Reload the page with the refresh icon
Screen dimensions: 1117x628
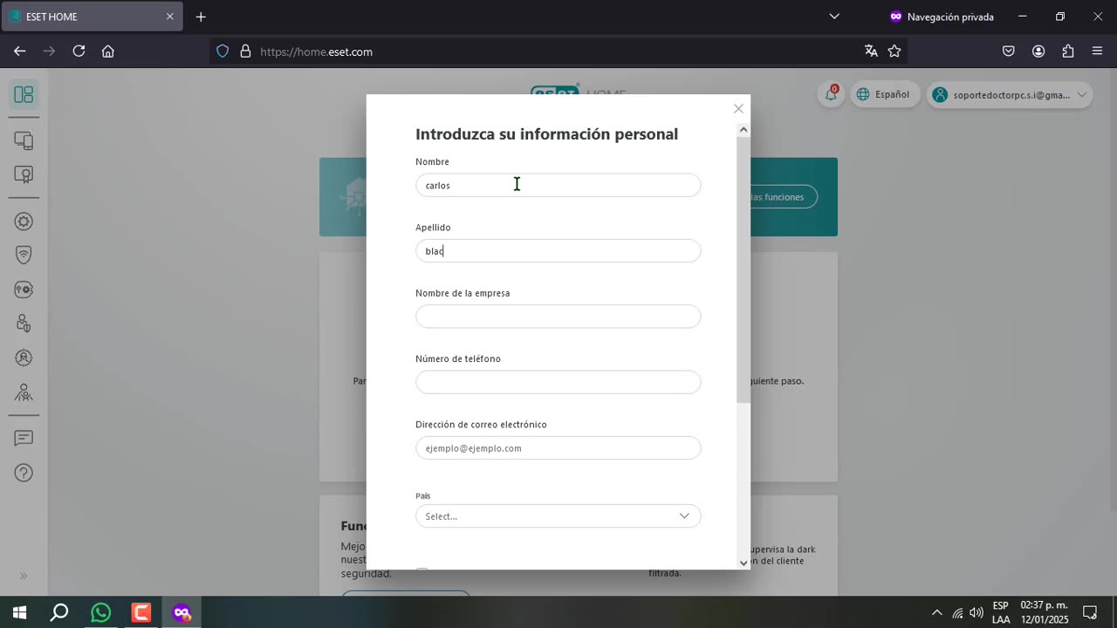point(79,51)
